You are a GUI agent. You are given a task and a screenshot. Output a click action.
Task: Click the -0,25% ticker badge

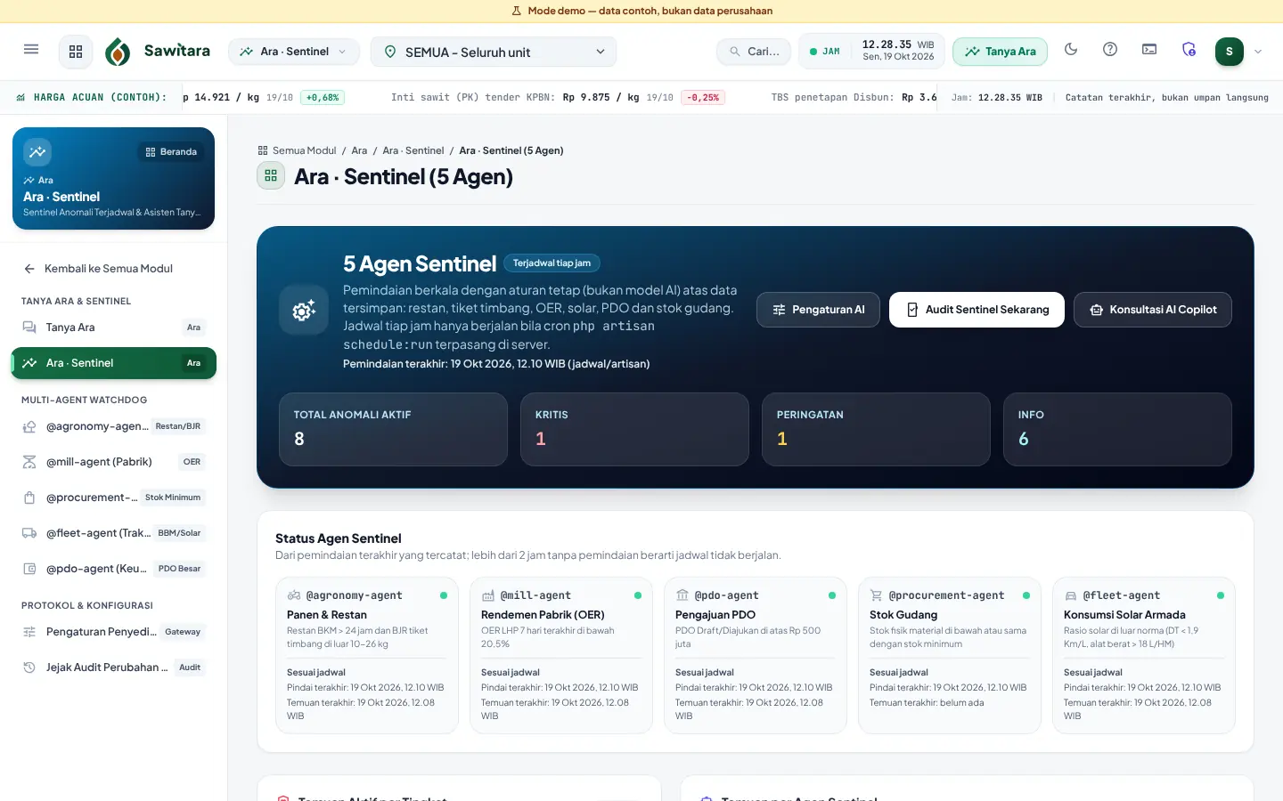(703, 98)
